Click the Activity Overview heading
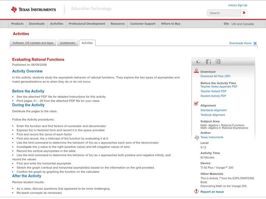Image resolution: width=266 pixels, height=199 pixels. click(27, 71)
